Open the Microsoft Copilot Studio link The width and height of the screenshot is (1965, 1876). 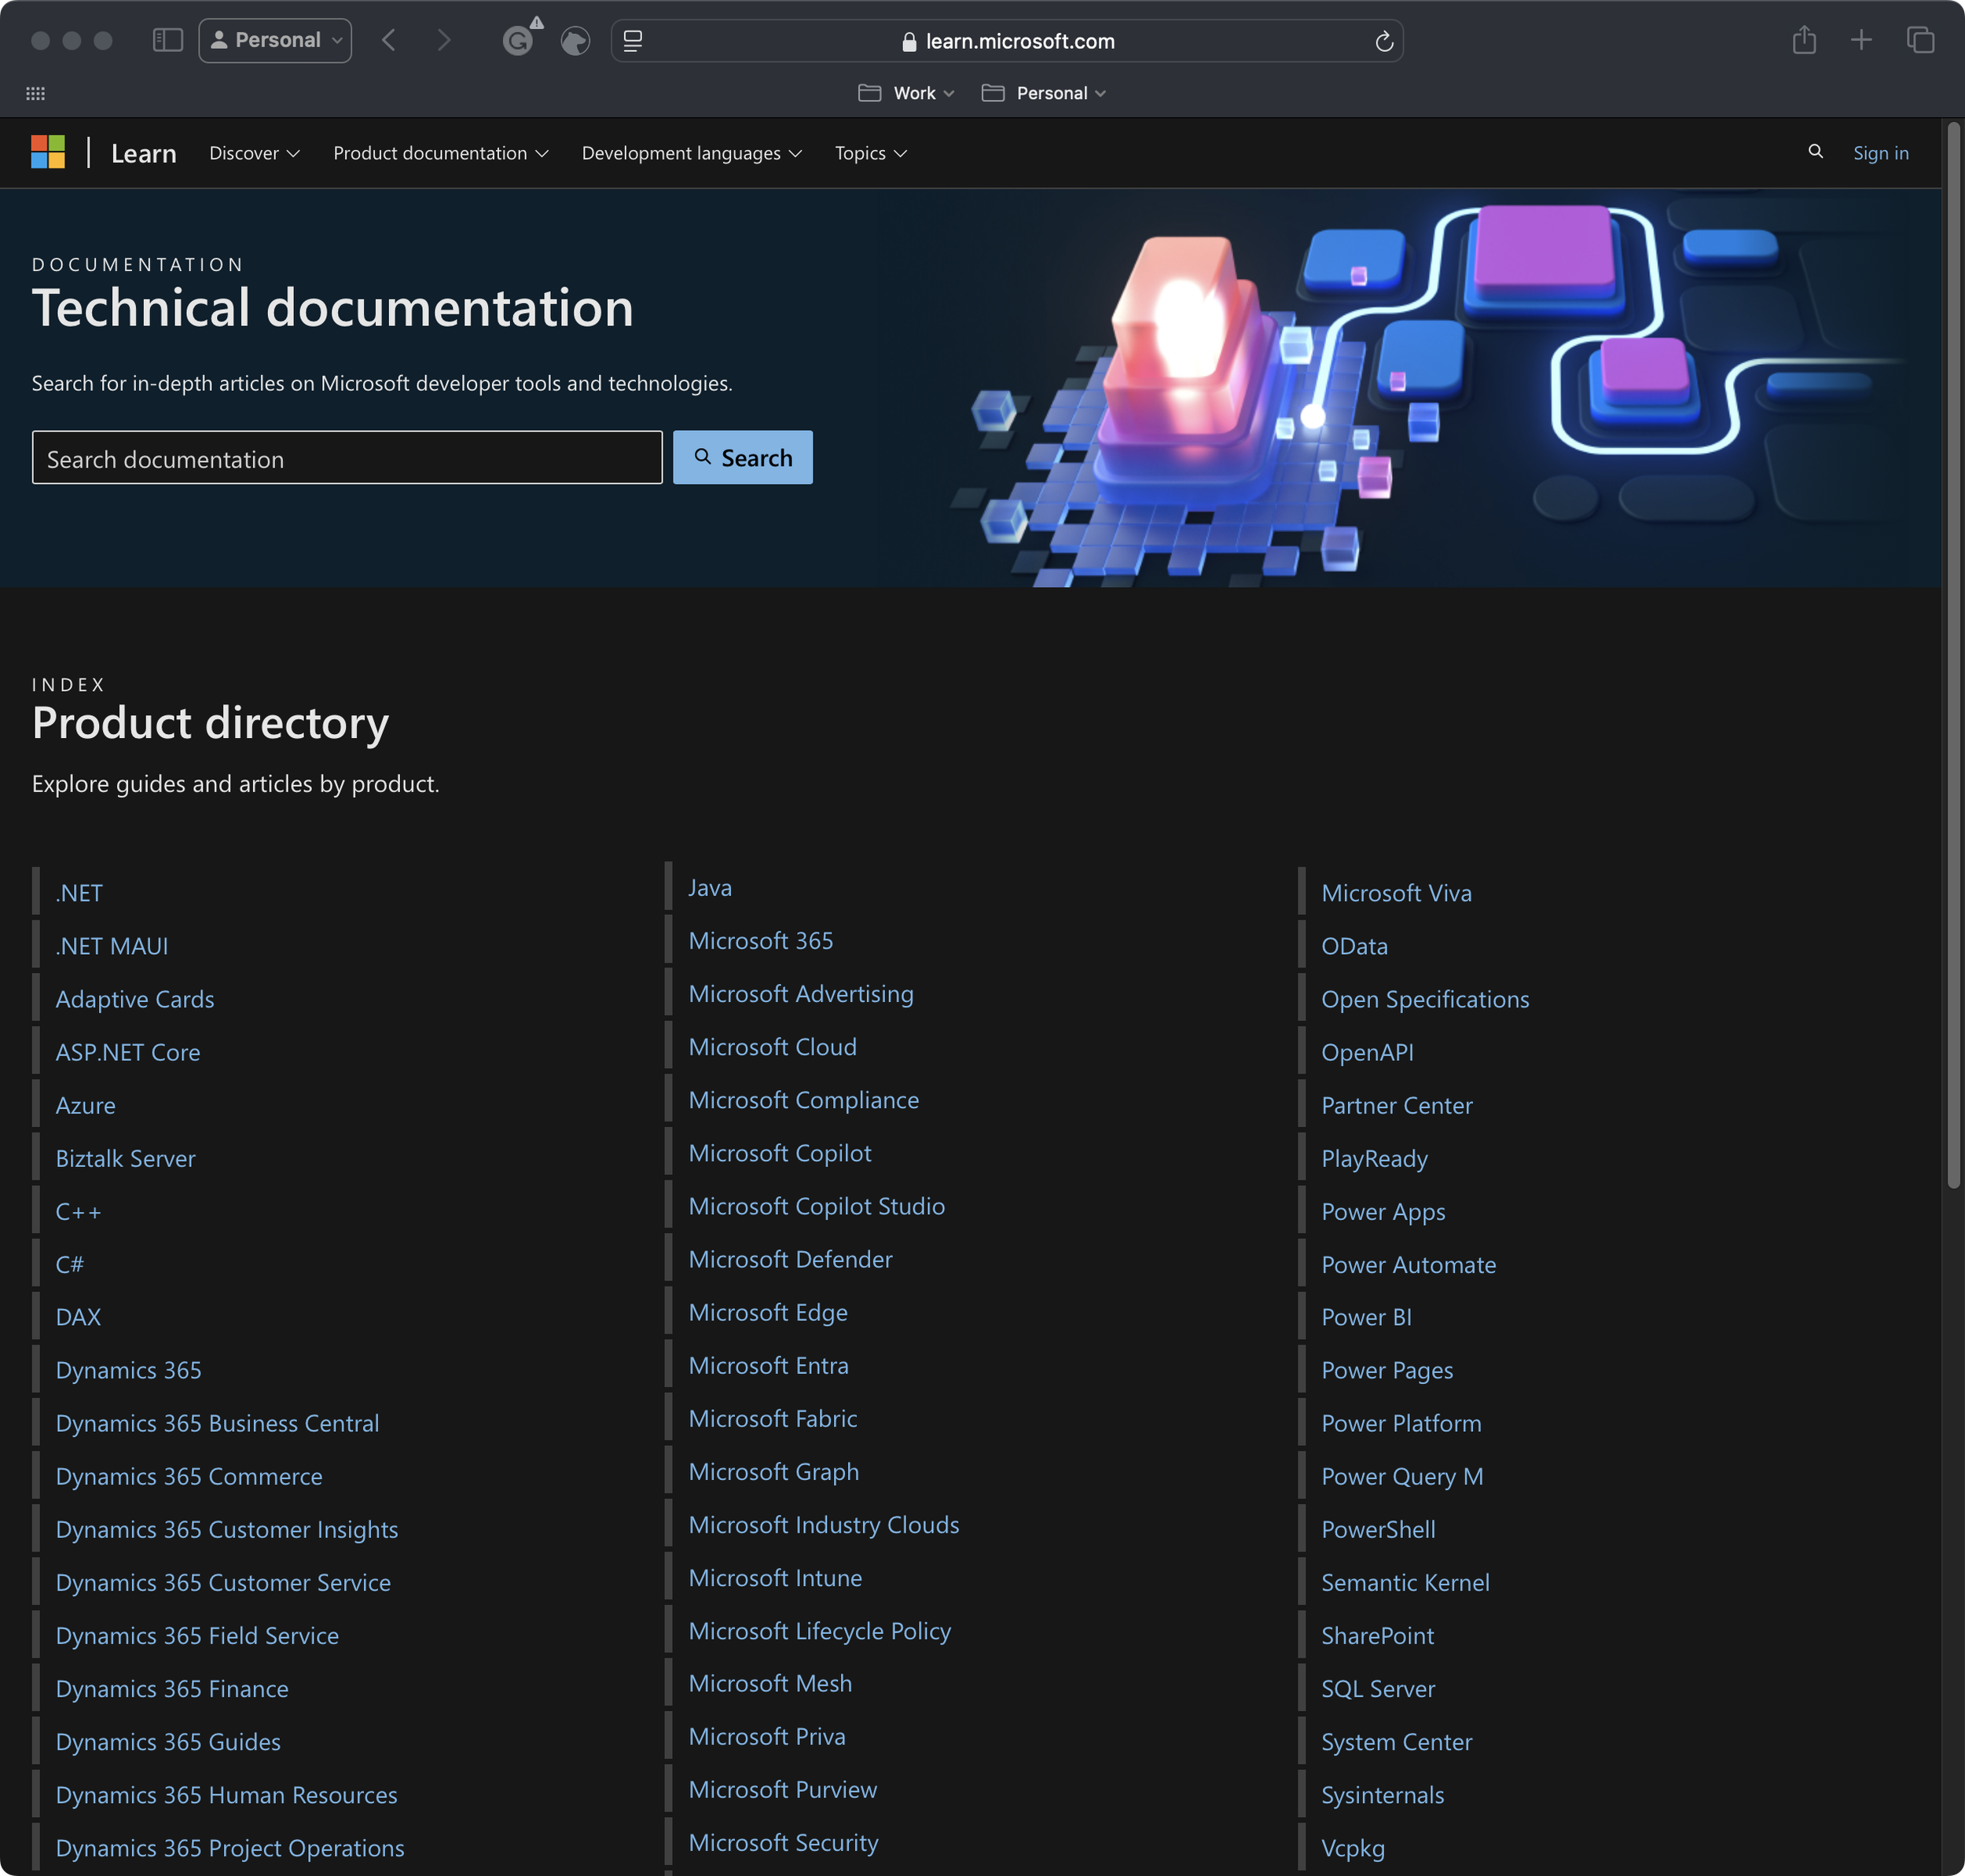(817, 1205)
